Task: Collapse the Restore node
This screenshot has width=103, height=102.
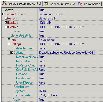Action: [x=6, y=27]
